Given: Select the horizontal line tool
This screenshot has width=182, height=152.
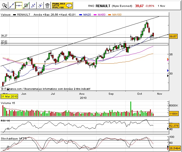Looking at the screenshot, I should [19, 5].
